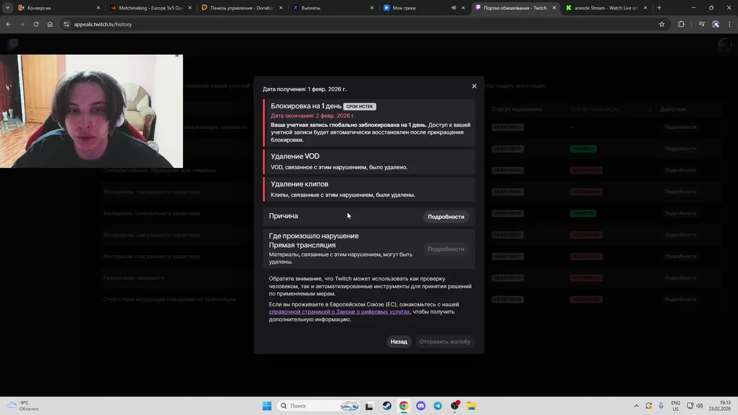Switch to the Панель управления Donation tab
This screenshot has width=738, height=415.
click(x=241, y=8)
